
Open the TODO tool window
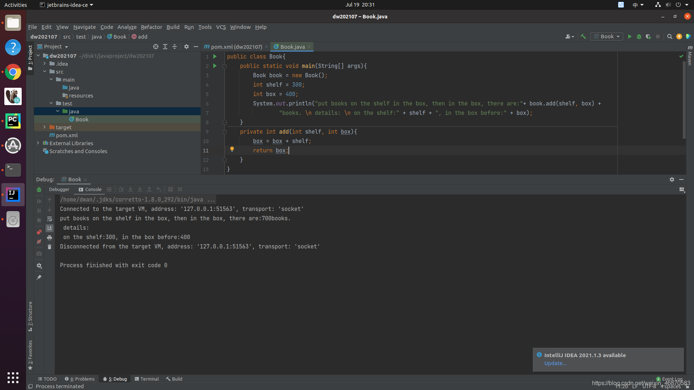click(x=47, y=379)
